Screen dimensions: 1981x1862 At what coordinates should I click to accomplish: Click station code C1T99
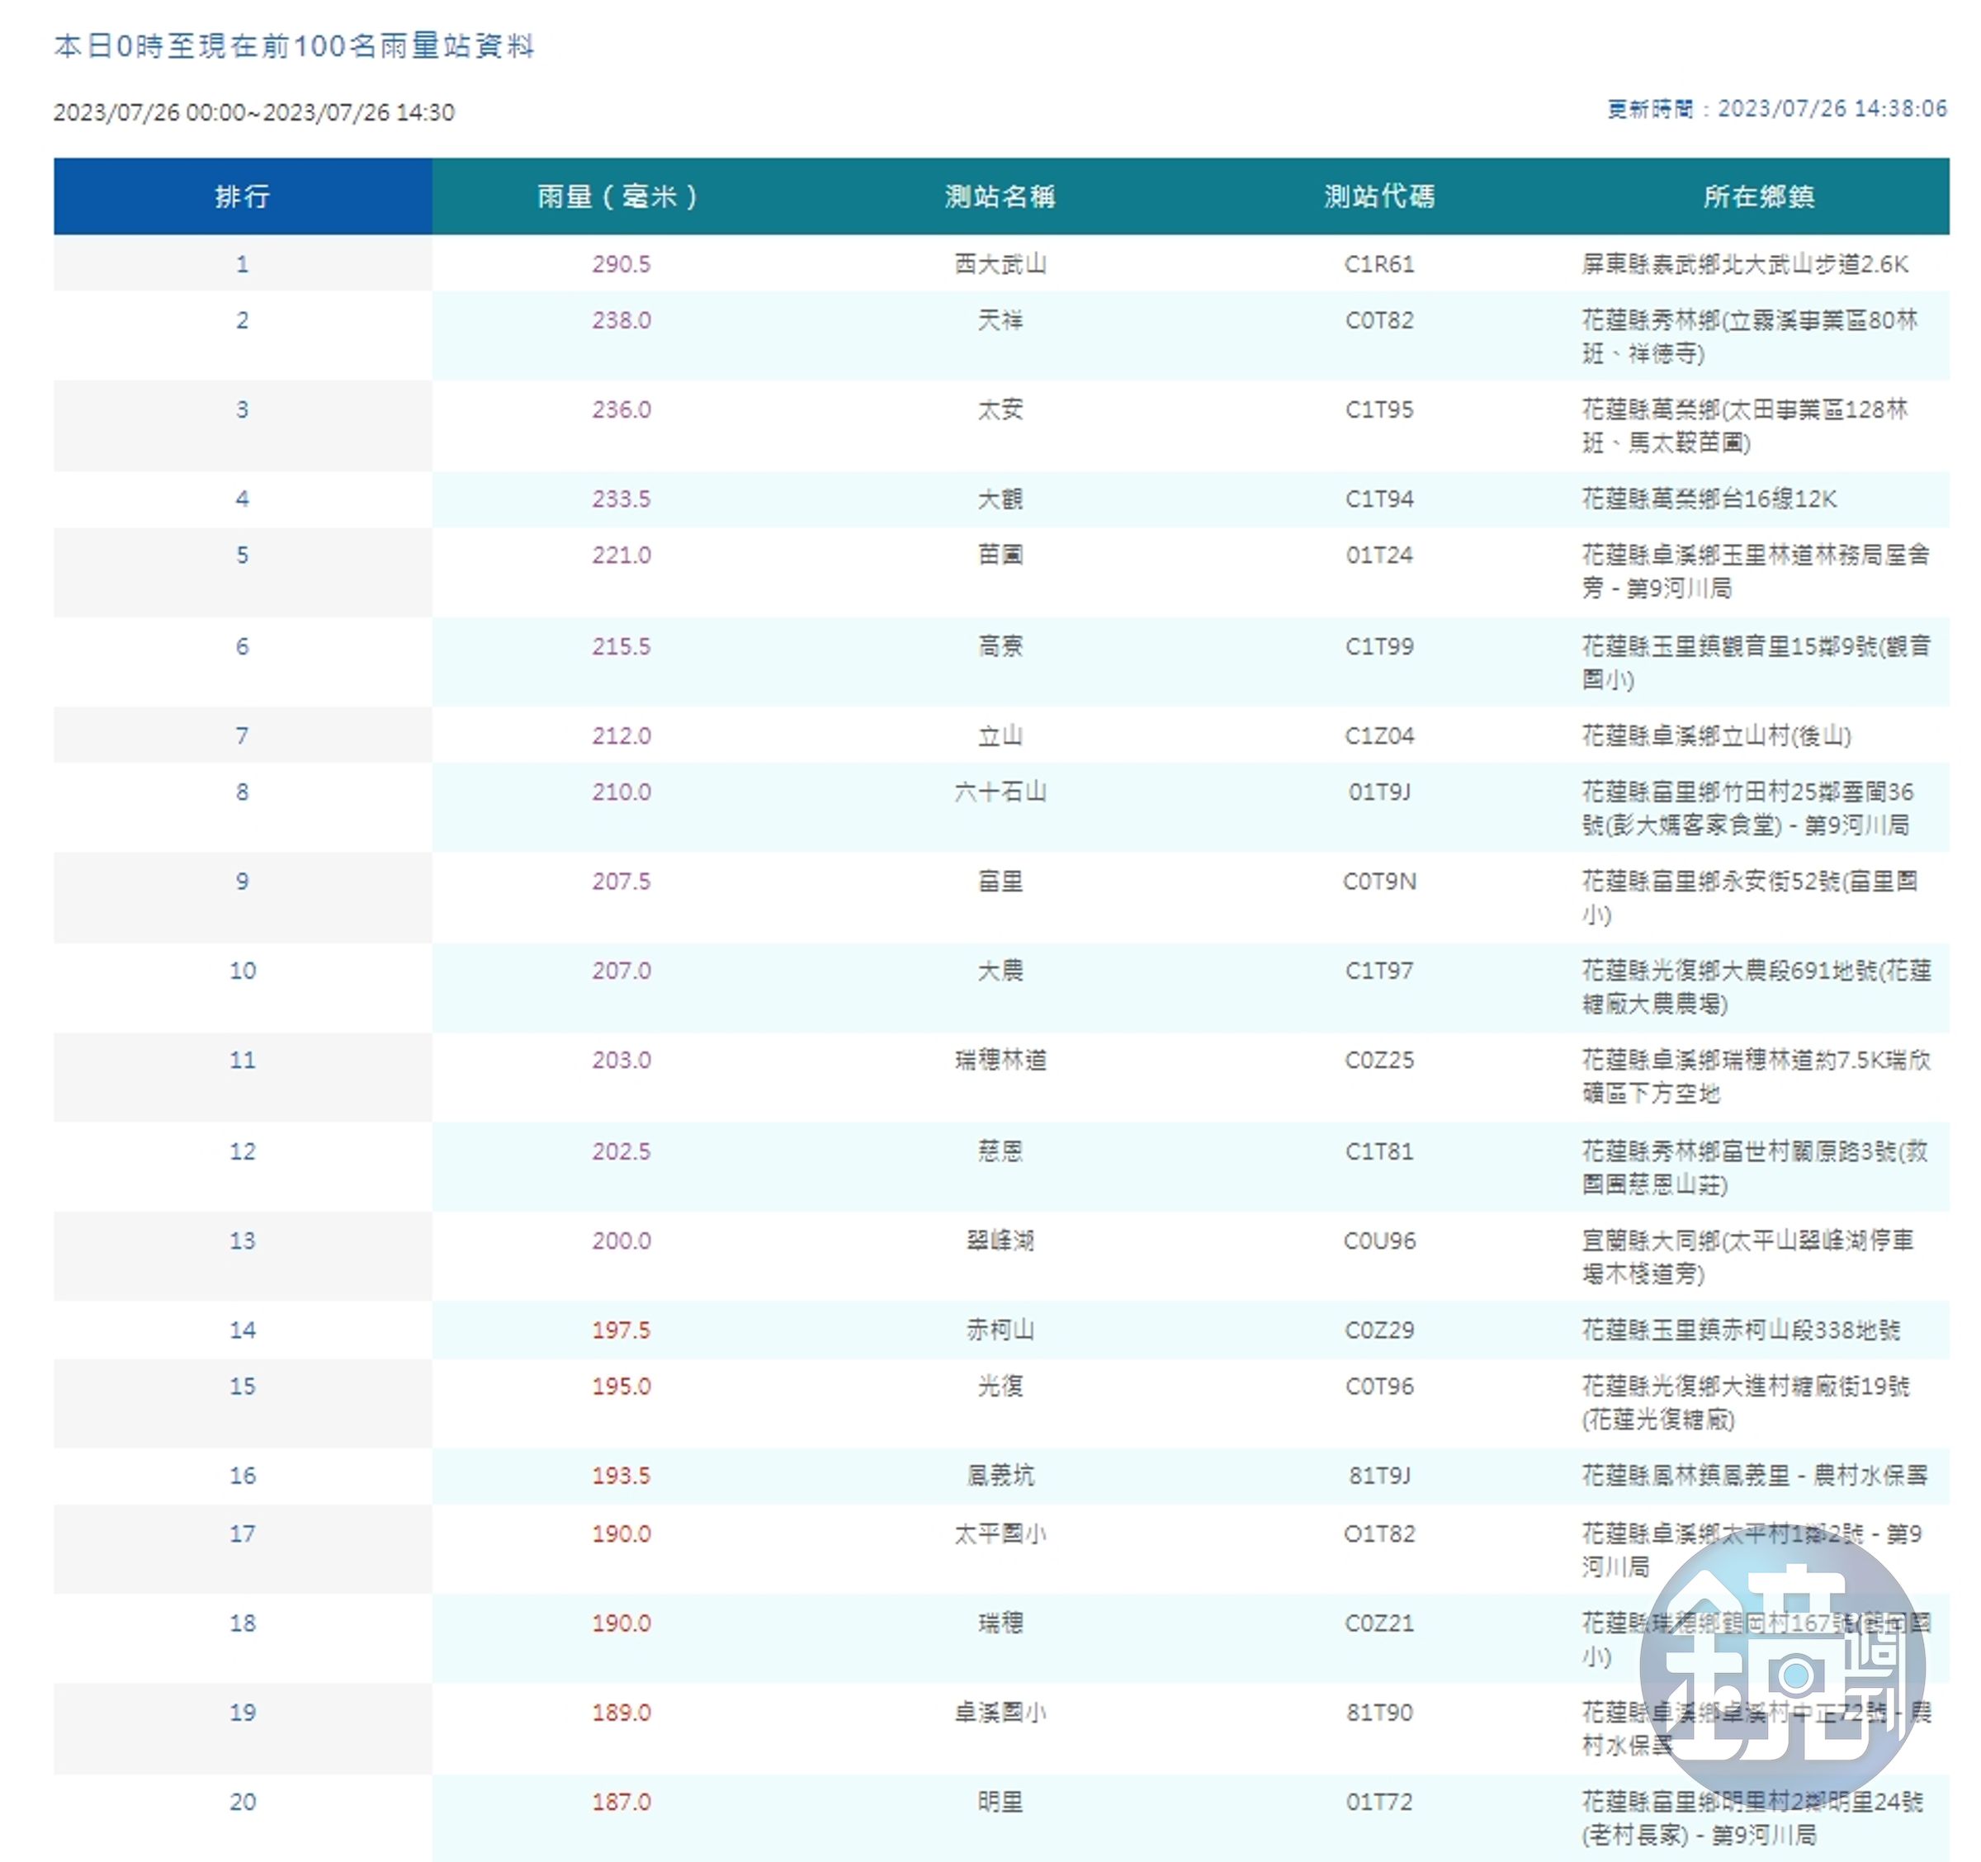click(x=1379, y=646)
